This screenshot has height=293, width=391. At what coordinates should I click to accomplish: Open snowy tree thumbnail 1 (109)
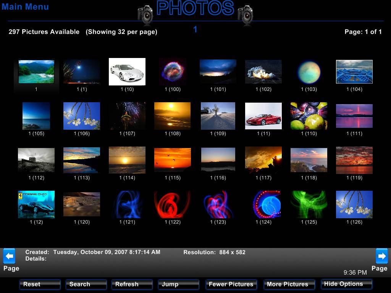click(218, 116)
